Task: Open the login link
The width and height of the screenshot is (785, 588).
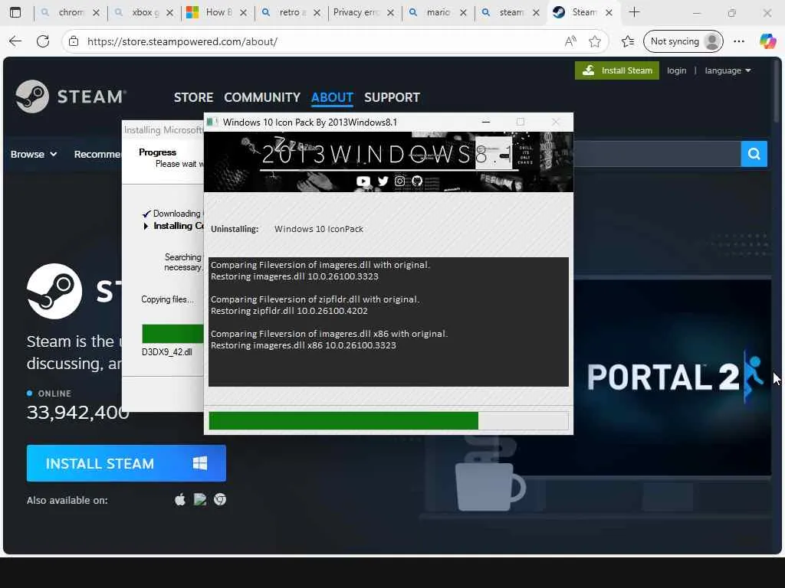Action: pyautogui.click(x=676, y=70)
